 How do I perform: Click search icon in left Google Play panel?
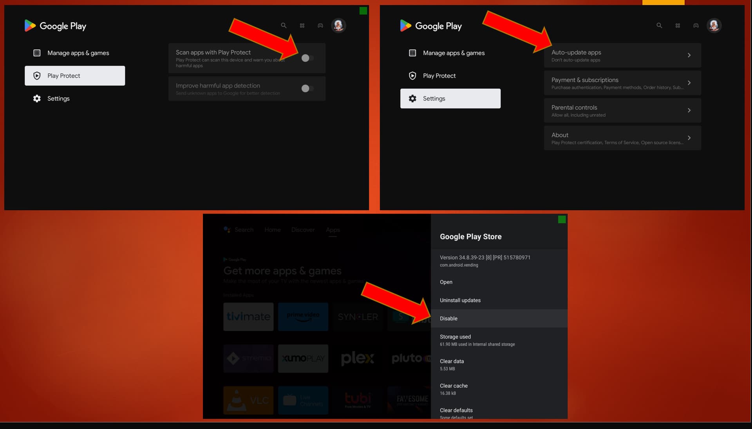[284, 25]
